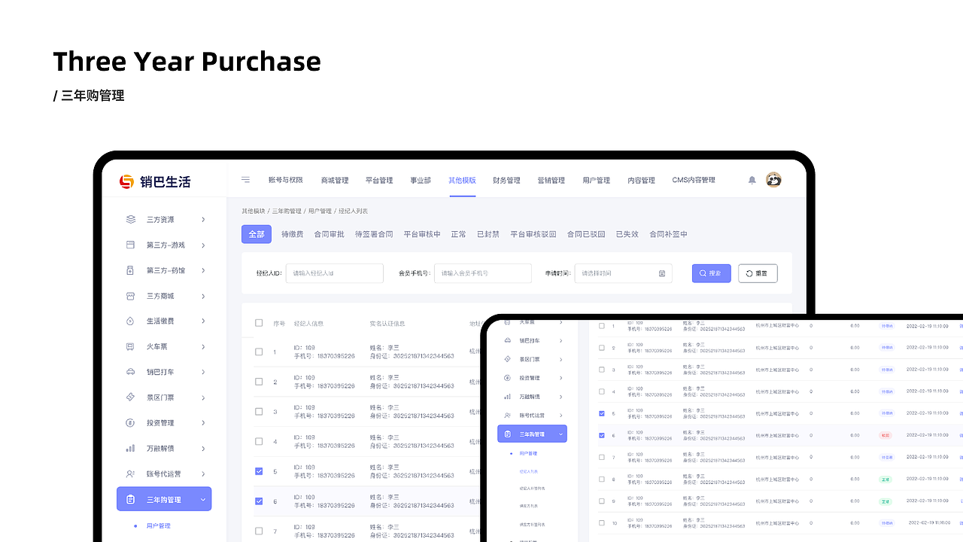Viewport: 963px width, 542px height.
Task: Open the 财务管理 top menu
Action: coord(506,181)
